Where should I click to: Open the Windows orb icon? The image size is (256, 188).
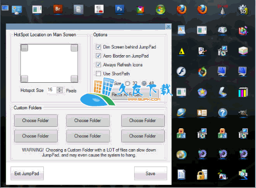click(161, 9)
